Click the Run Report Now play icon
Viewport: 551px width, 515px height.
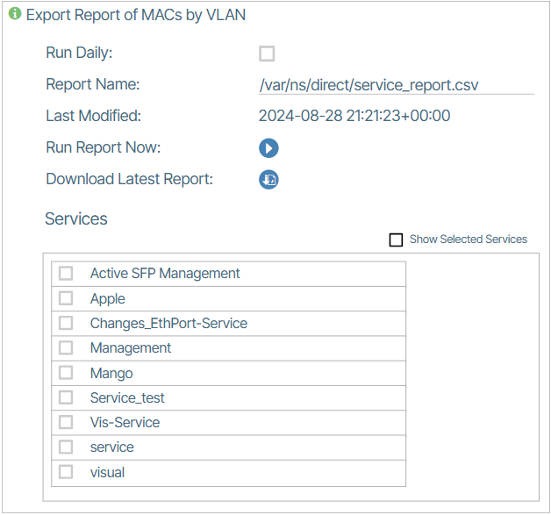click(268, 148)
